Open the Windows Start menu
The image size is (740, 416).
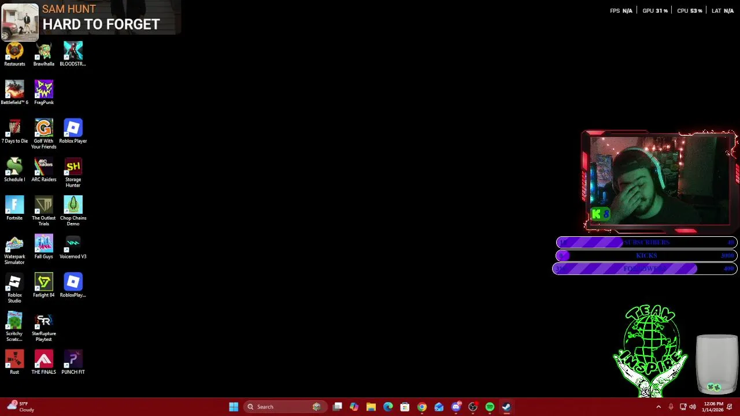coord(234,407)
